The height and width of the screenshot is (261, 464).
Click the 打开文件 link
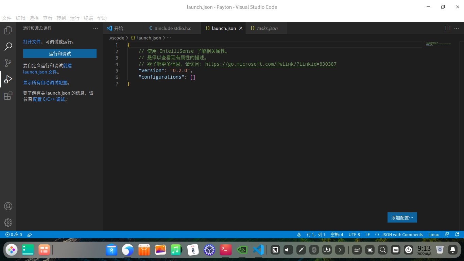(32, 42)
